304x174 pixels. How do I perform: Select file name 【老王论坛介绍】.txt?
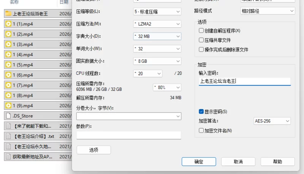pos(33,136)
